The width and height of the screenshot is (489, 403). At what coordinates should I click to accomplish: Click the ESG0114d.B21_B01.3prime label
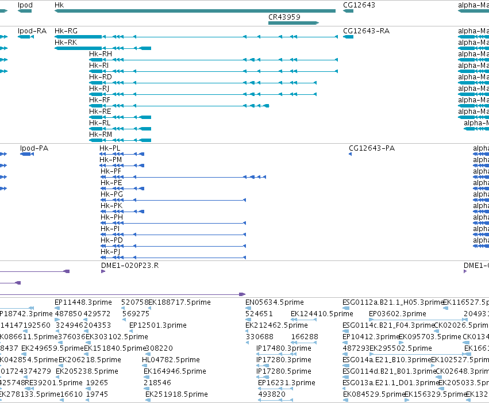point(389,371)
